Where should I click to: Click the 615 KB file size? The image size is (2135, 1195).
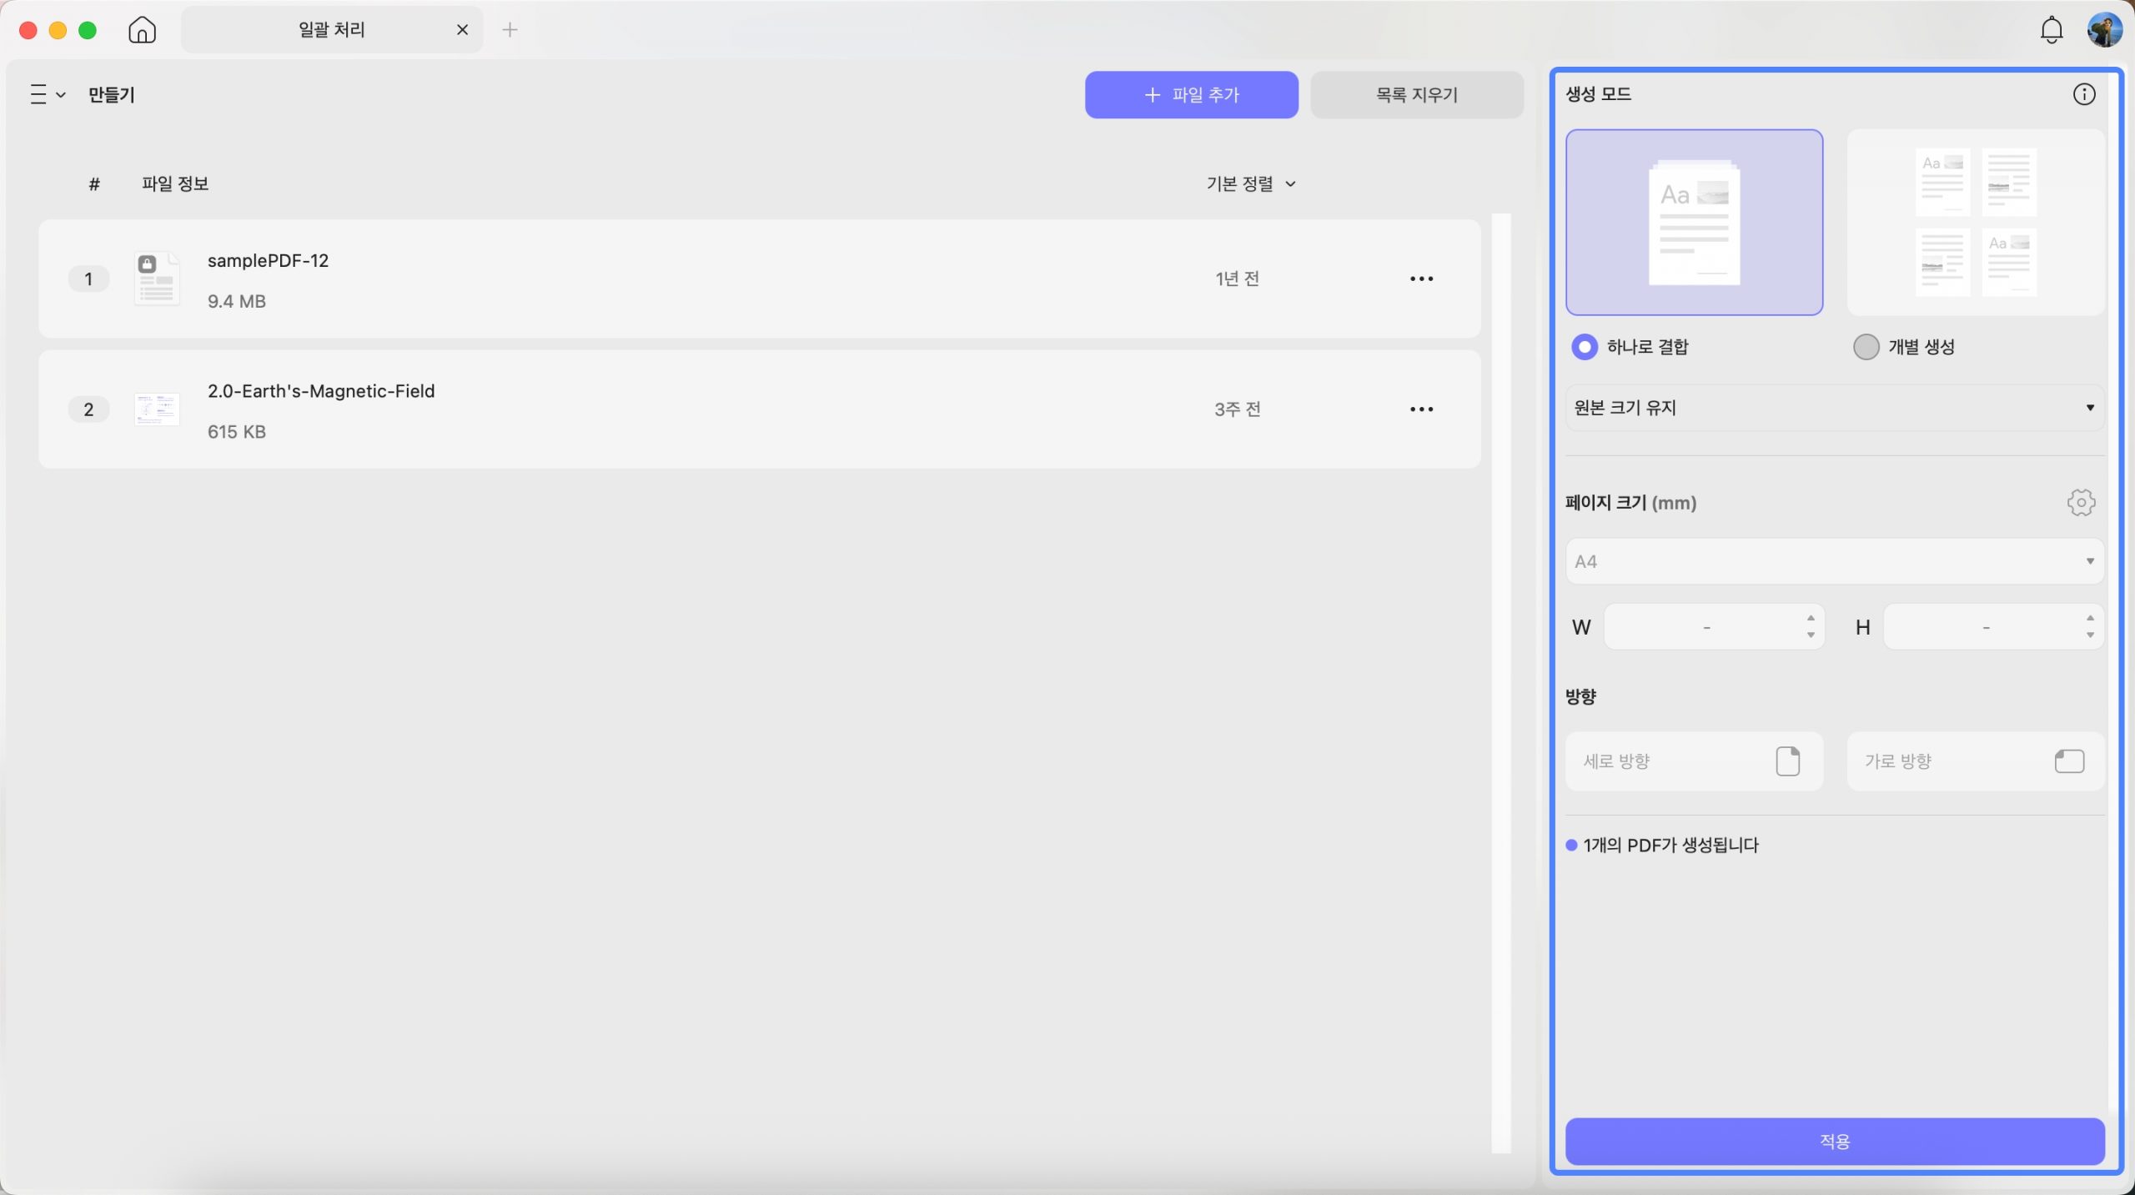[237, 432]
